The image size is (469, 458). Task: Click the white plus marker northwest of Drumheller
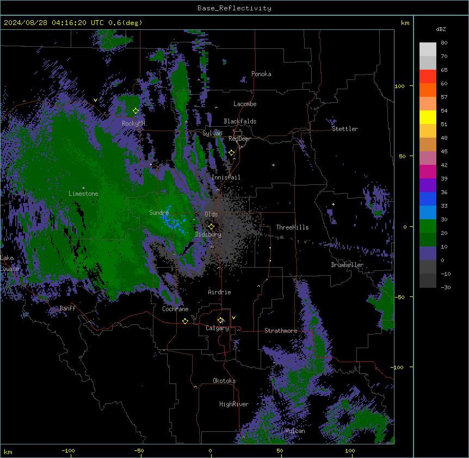[333, 204]
